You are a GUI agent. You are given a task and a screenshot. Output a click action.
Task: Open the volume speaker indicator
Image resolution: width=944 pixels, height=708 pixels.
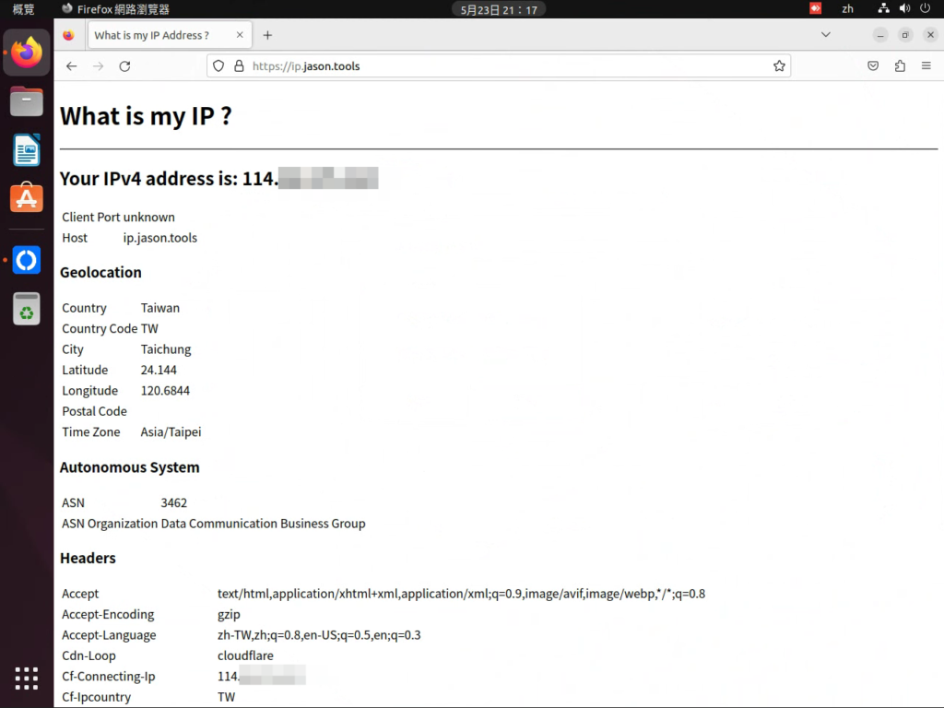click(x=904, y=8)
